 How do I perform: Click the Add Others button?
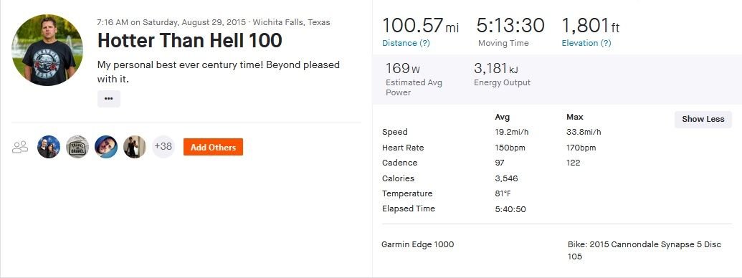point(213,147)
